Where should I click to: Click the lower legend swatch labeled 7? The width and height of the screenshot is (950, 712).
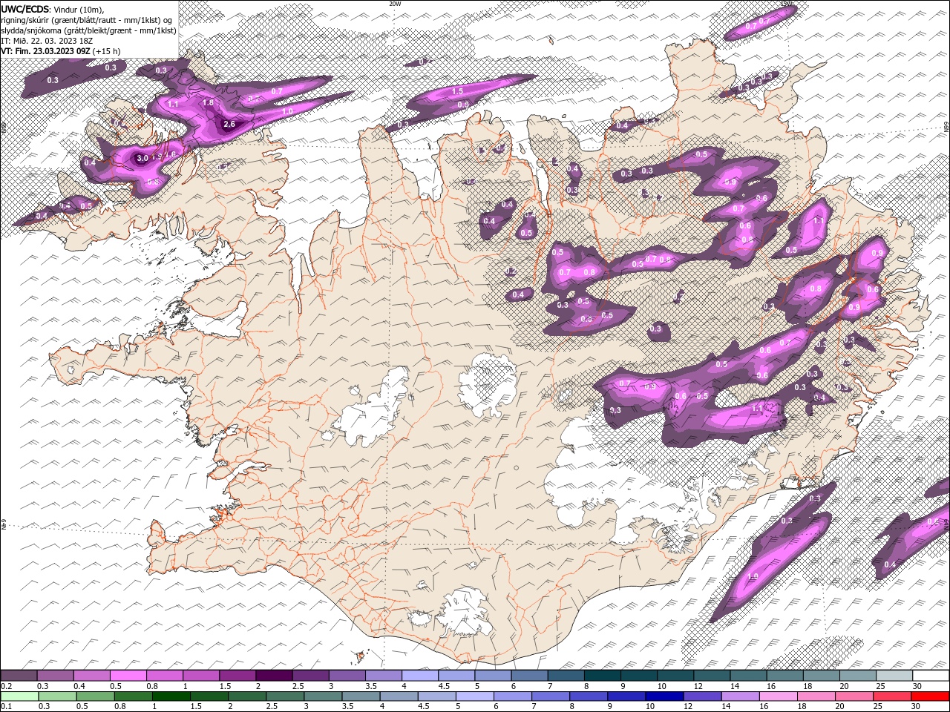point(550,696)
